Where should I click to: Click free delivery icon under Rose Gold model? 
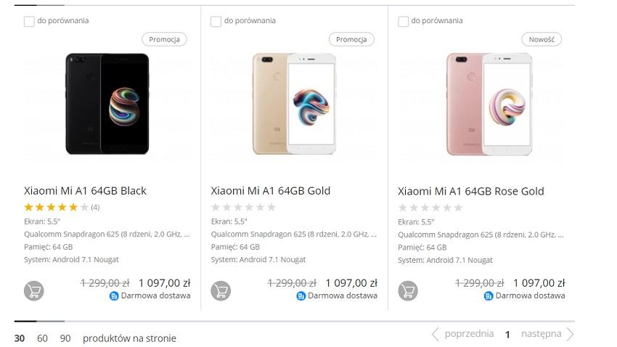click(x=489, y=296)
